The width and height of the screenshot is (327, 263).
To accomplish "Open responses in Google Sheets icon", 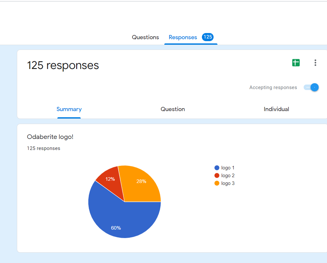I will point(296,63).
